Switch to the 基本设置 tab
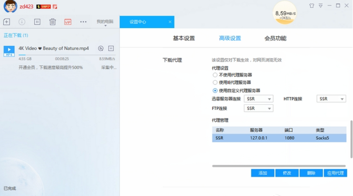Image resolution: width=353 pixels, height=196 pixels. click(184, 38)
